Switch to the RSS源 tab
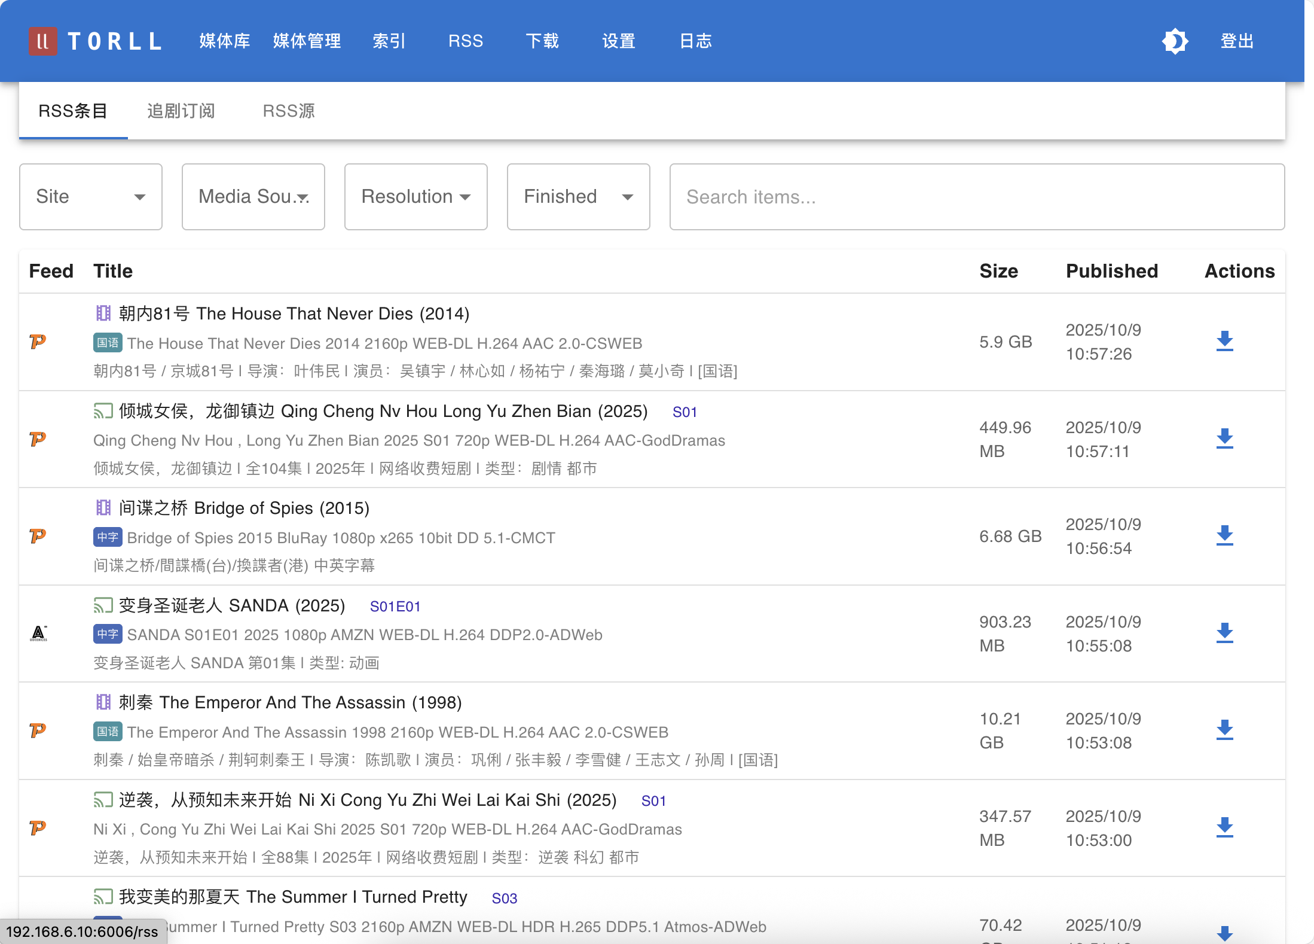1314x944 pixels. [289, 111]
